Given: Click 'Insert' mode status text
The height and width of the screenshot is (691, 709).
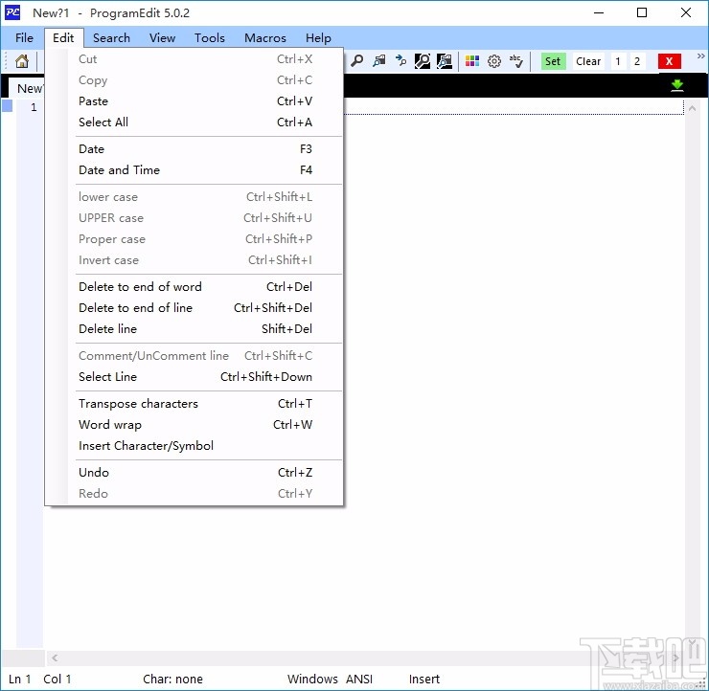Looking at the screenshot, I should (x=424, y=679).
